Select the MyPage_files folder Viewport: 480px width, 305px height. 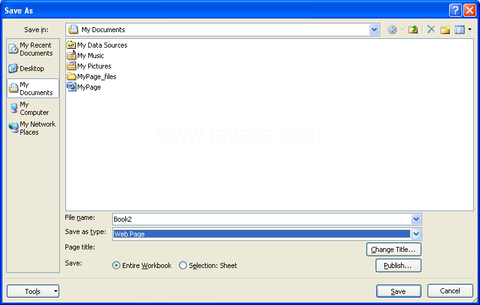91,77
